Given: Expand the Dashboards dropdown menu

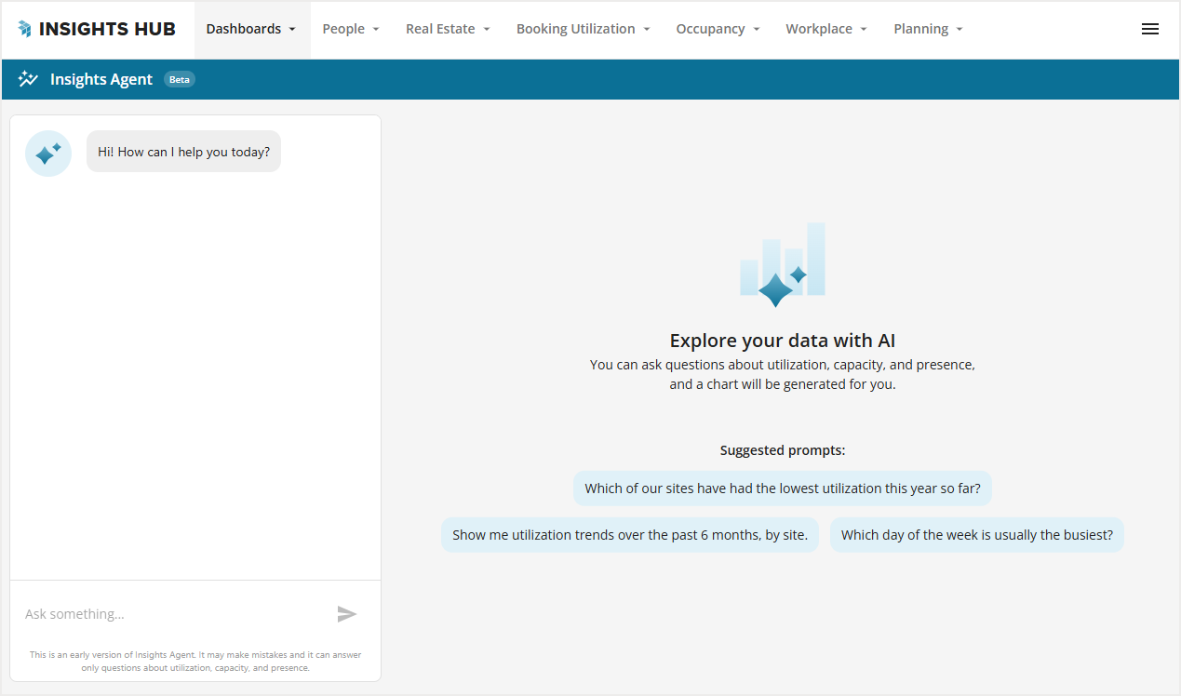Looking at the screenshot, I should pyautogui.click(x=251, y=29).
